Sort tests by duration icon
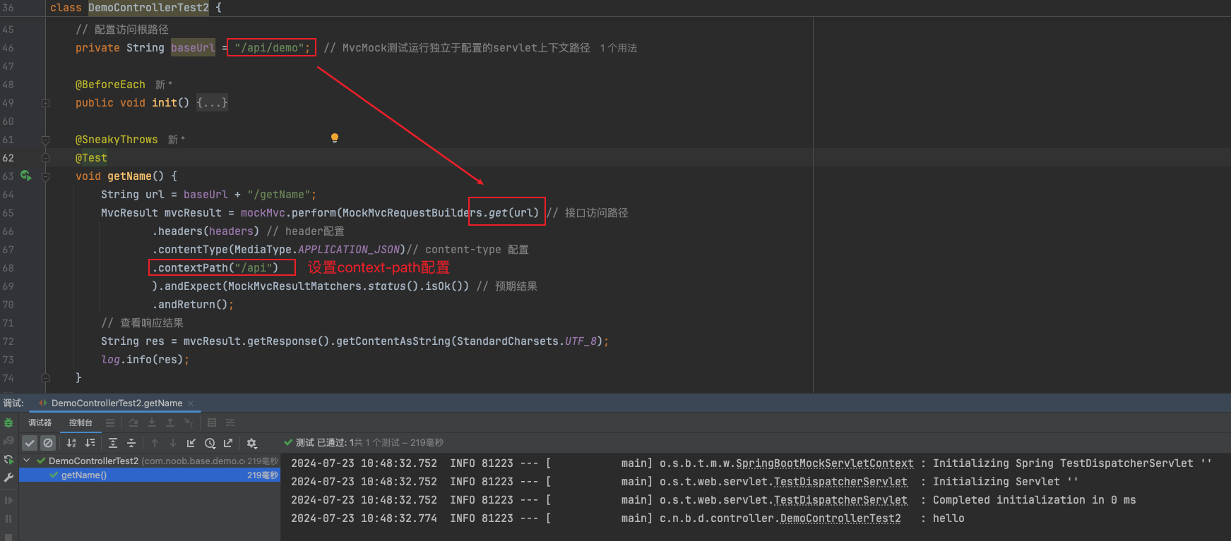Image resolution: width=1231 pixels, height=541 pixels. (90, 443)
